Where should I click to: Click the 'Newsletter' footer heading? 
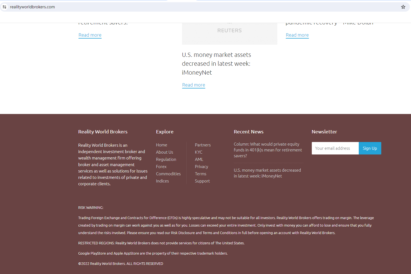point(324,132)
